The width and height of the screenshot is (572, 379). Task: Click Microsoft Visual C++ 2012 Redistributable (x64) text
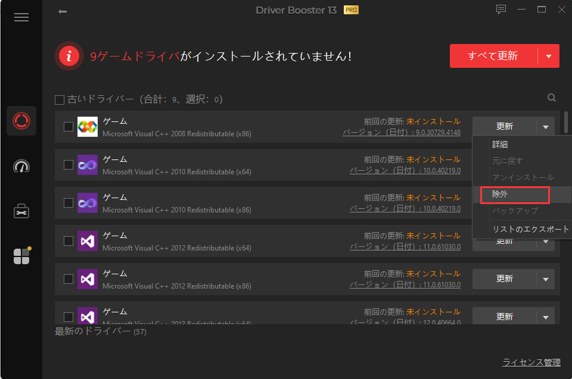(177, 248)
